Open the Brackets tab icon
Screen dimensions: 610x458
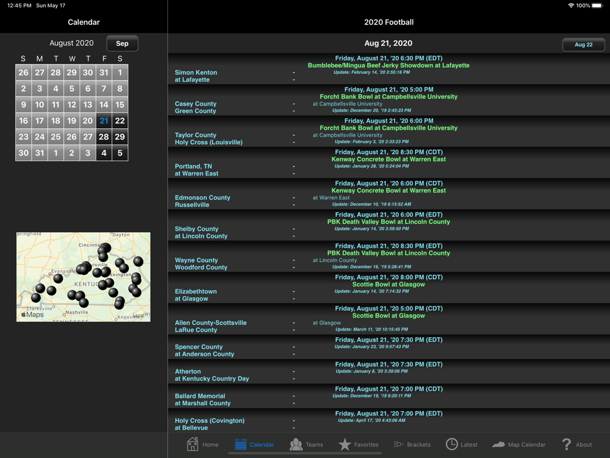398,445
